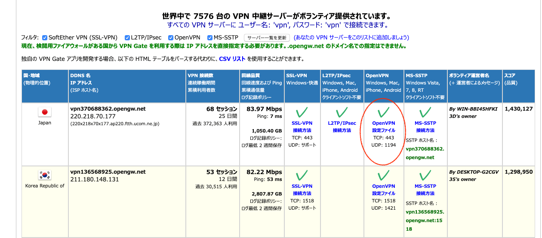Select hostname vpn136568925.opengw.net in DDNS column
Viewport: 542px width, 238px height.
(x=108, y=172)
